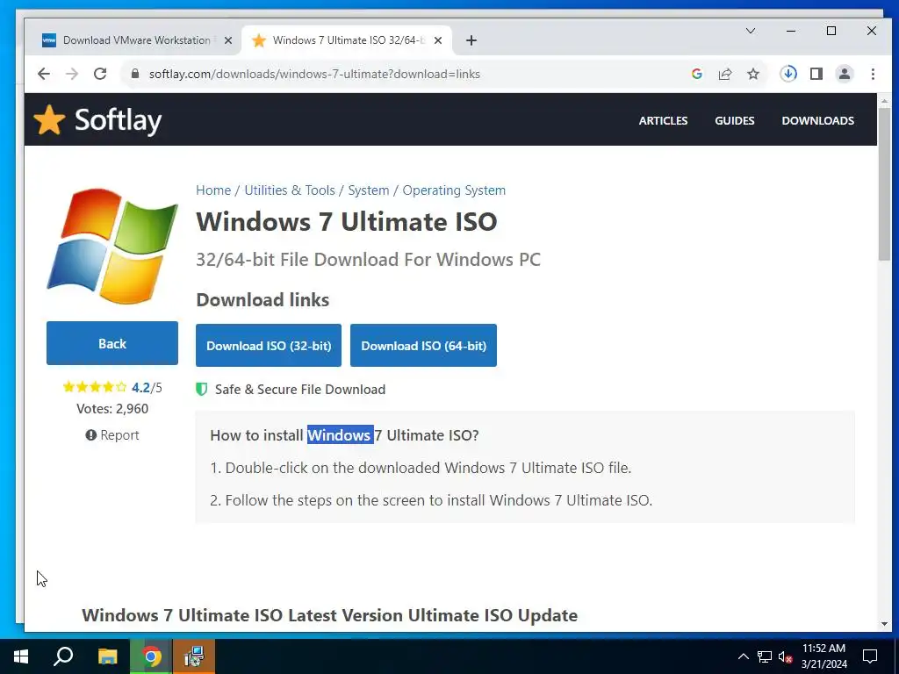
Task: Open taskbar search magnifier
Action: pos(63,656)
